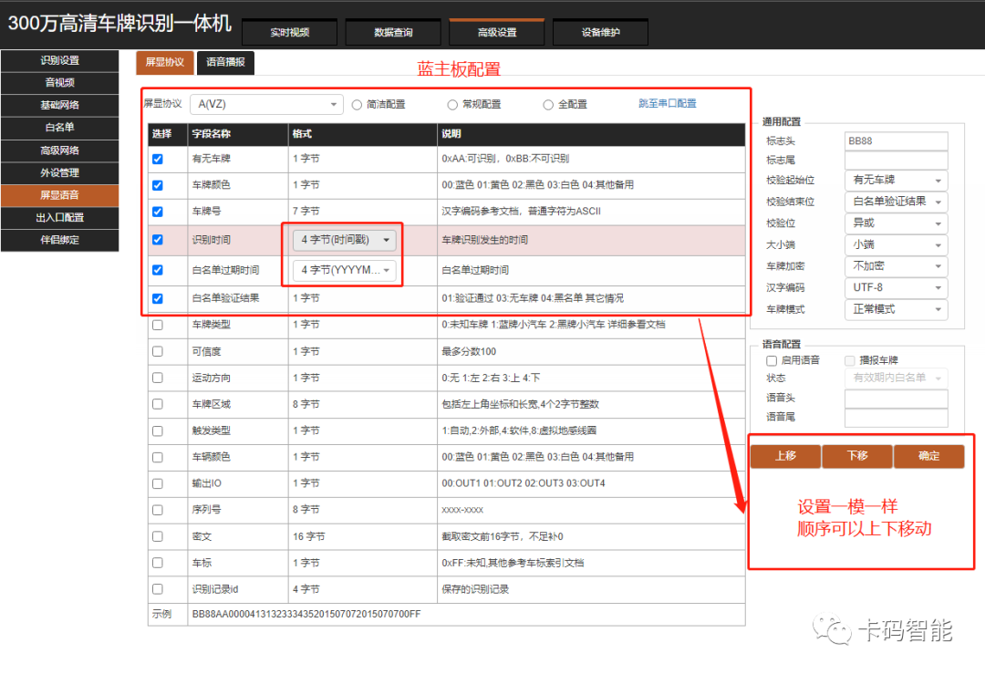The image size is (985, 674).
Task: Open the 识别时间 format dropdown
Action: pyautogui.click(x=344, y=240)
